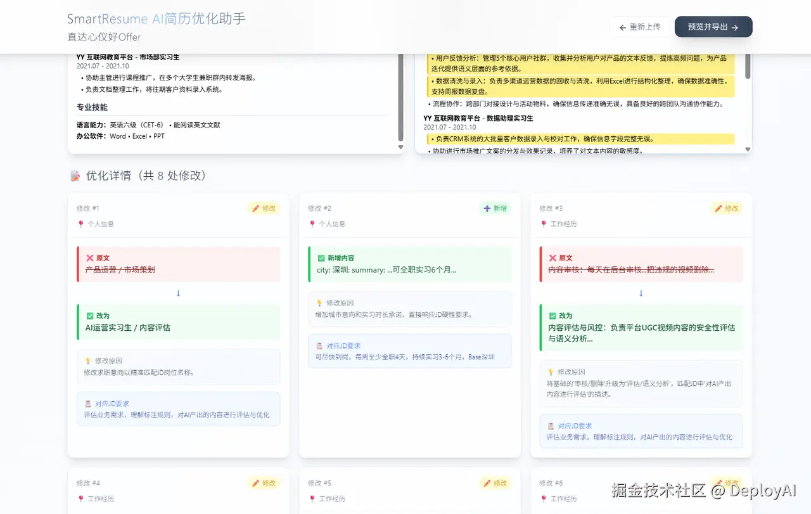
Task: Click the JD text 可尽快到岗 in card #2
Action: point(405,357)
